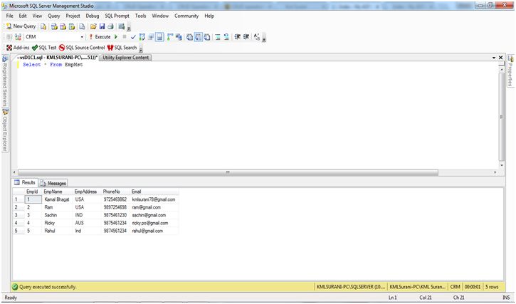This screenshot has height=304, width=516.
Task: Click the '5 rows' status bar entry
Action: (x=492, y=287)
